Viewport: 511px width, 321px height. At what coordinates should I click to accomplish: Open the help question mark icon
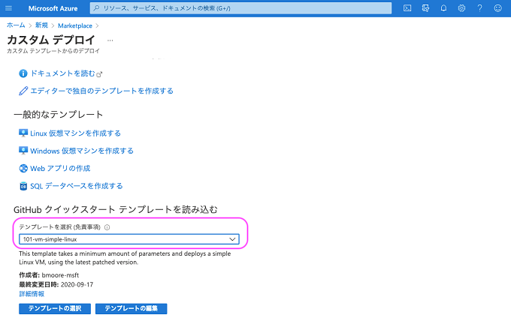(x=479, y=8)
